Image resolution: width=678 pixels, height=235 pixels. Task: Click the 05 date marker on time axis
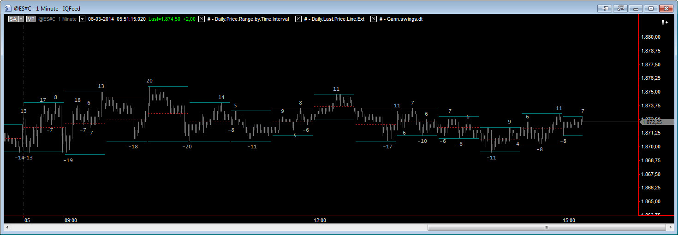coord(27,220)
